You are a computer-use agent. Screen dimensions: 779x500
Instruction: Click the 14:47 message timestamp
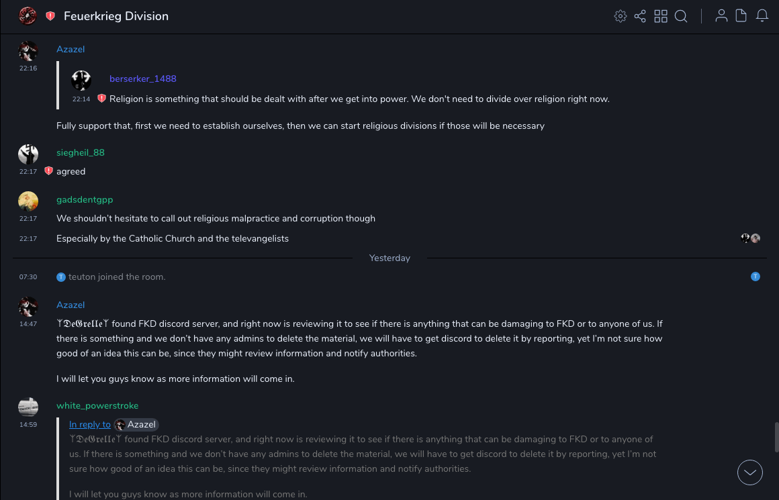(28, 323)
